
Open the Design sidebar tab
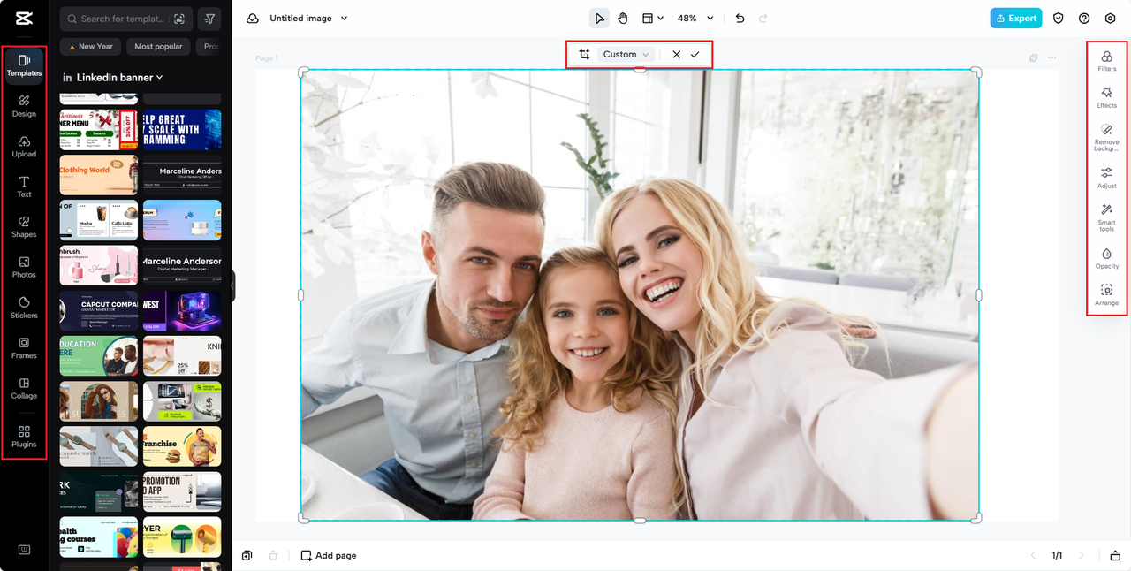point(24,106)
